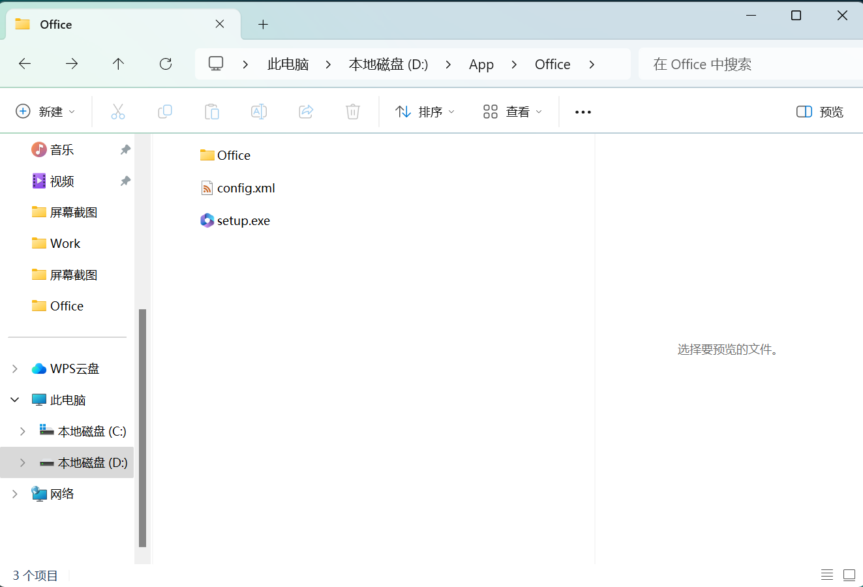
Task: Go forward using the forward arrow
Action: point(72,64)
